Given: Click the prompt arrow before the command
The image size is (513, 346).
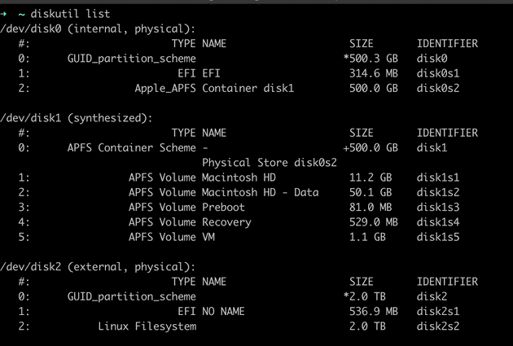Looking at the screenshot, I should [3, 14].
